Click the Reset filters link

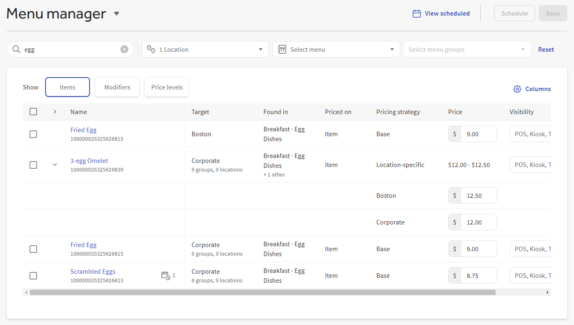(x=546, y=49)
